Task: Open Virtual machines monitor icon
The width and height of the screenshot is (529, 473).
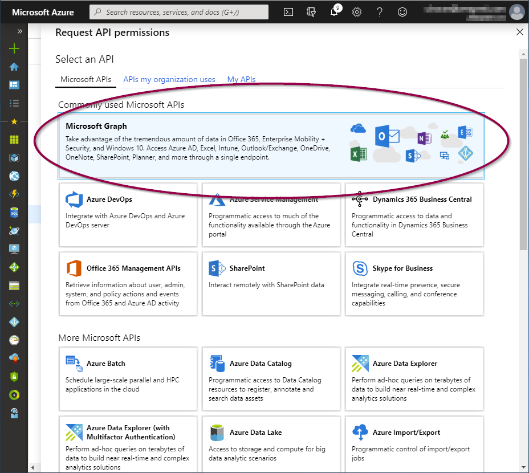Action: click(x=14, y=249)
